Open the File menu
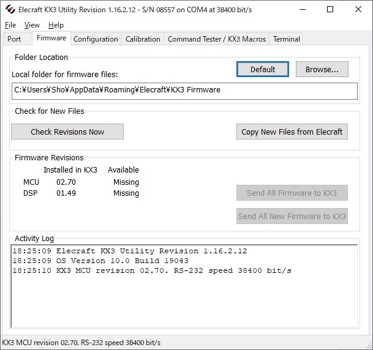 (x=10, y=25)
